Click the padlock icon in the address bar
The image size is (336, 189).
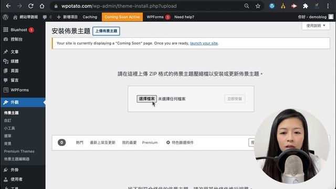pos(56,6)
